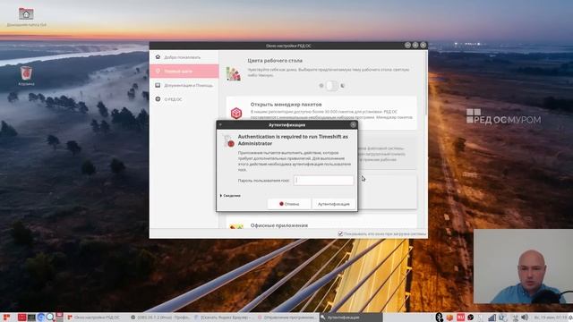Viewport: 573px width, 322px height.
Task: Close the authentication dialog with X
Action: 353,124
